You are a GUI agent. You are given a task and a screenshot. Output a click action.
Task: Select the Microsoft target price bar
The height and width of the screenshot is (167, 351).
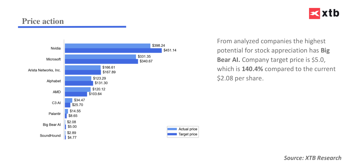pyautogui.click(x=101, y=61)
